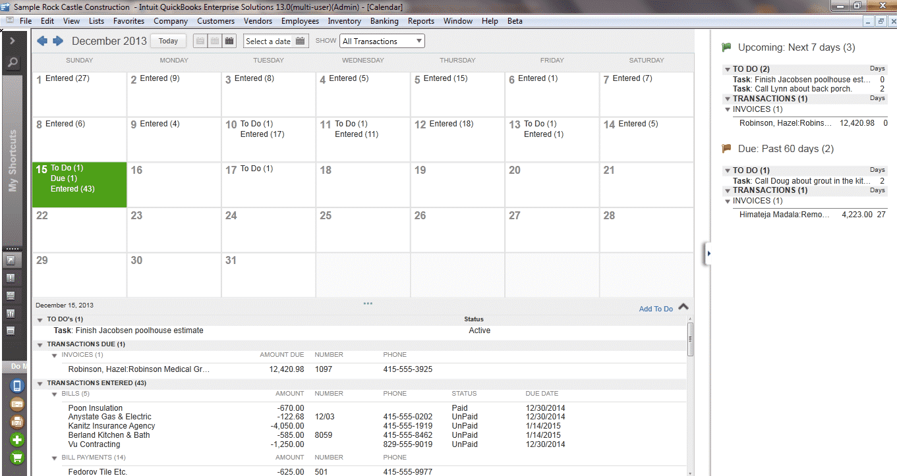Open the Customers menu

216,21
